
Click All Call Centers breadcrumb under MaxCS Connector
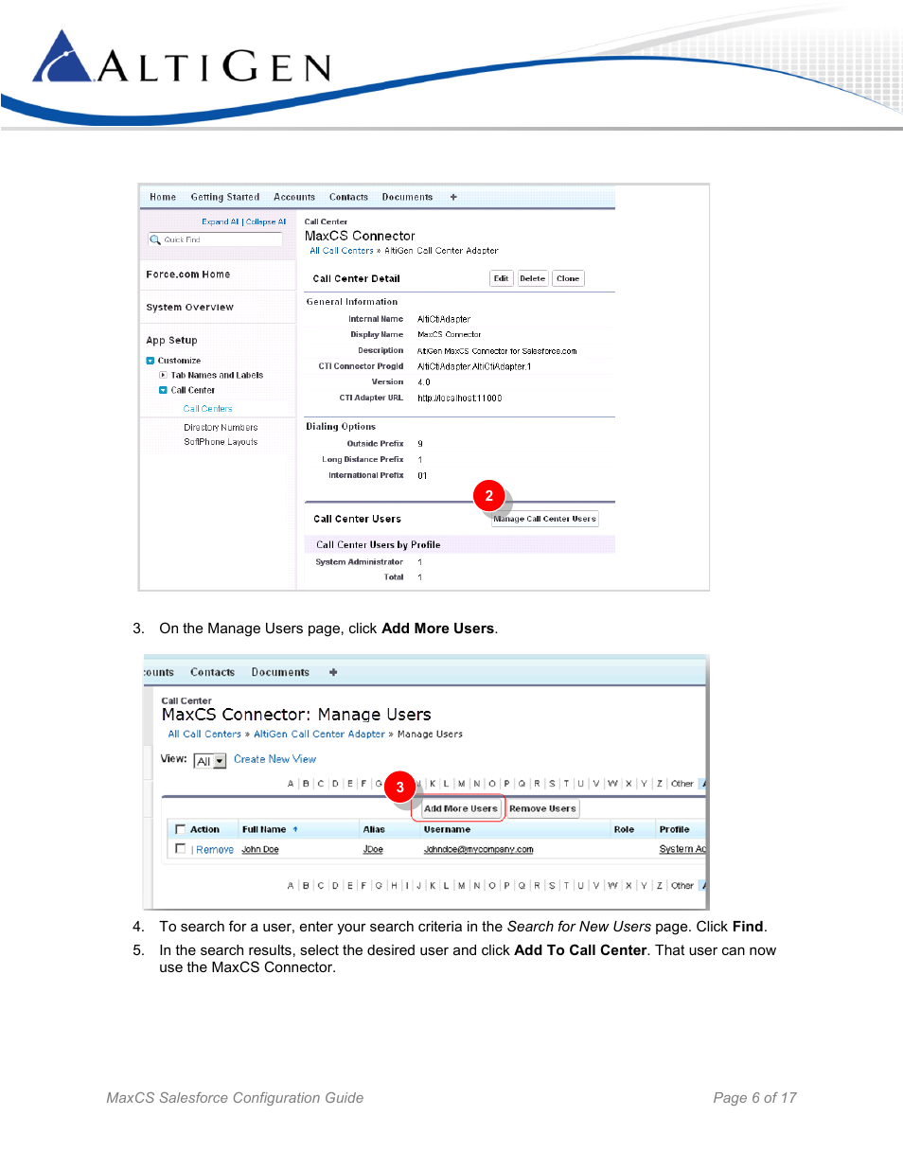click(342, 251)
